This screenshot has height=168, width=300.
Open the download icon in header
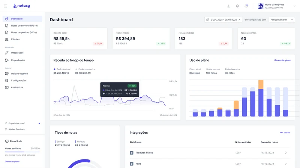click(228, 6)
